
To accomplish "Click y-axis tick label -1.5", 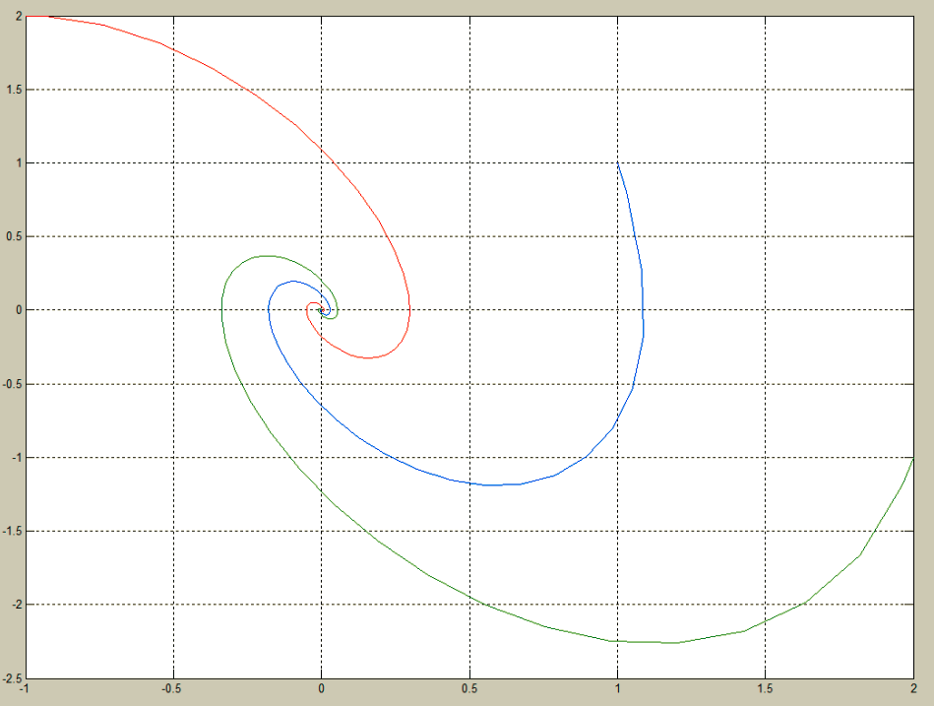I will pos(12,532).
